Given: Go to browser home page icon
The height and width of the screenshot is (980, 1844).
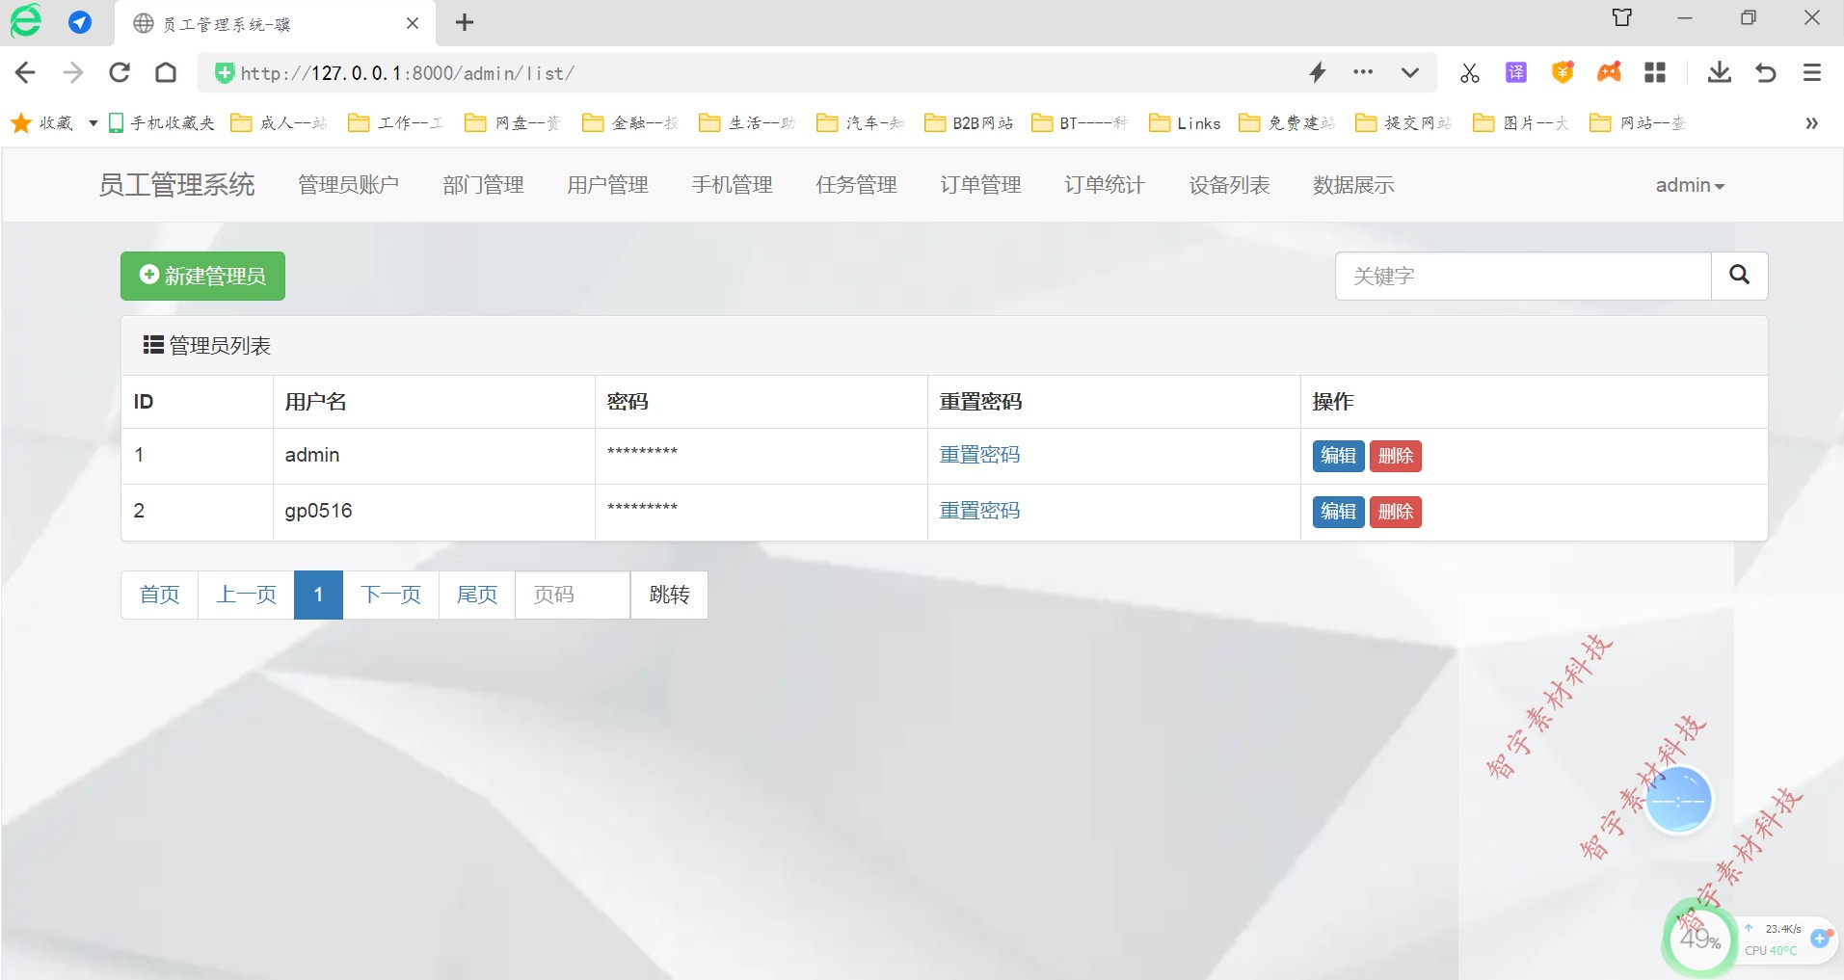Looking at the screenshot, I should tap(165, 72).
